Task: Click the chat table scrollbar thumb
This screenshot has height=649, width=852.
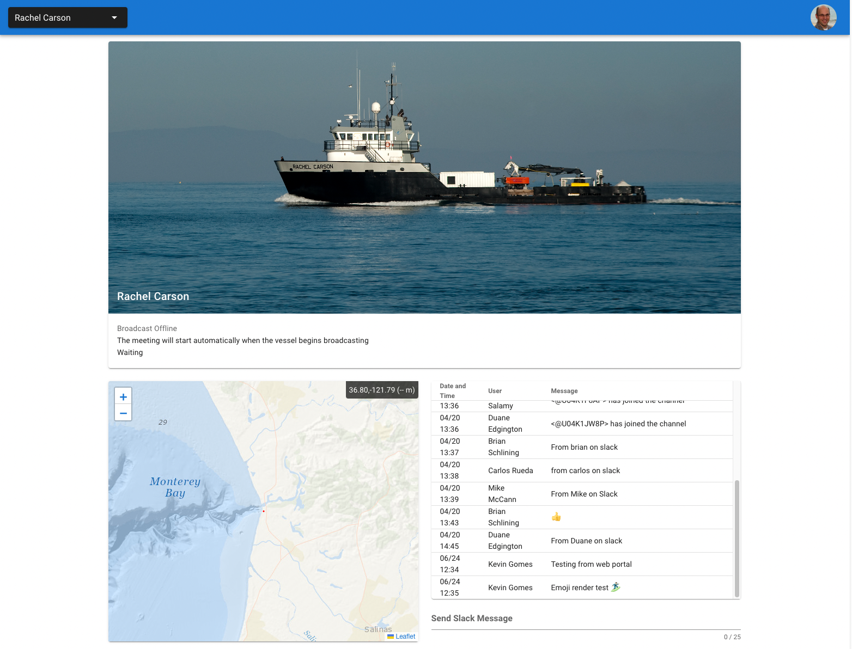Action: point(737,538)
